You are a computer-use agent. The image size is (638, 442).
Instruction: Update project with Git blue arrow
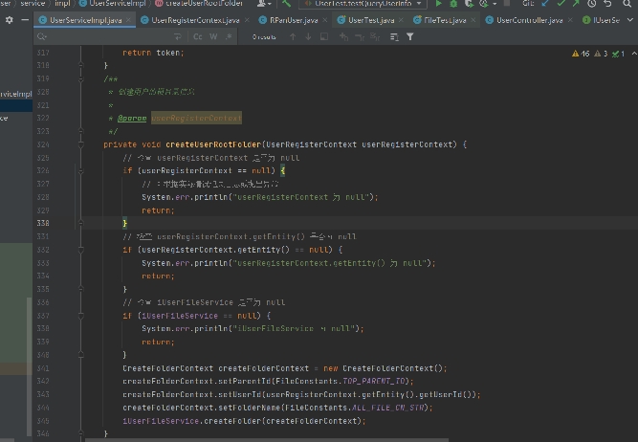tap(545, 4)
